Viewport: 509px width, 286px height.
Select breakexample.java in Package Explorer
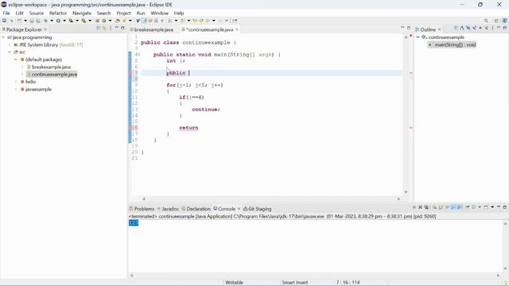pyautogui.click(x=51, y=67)
